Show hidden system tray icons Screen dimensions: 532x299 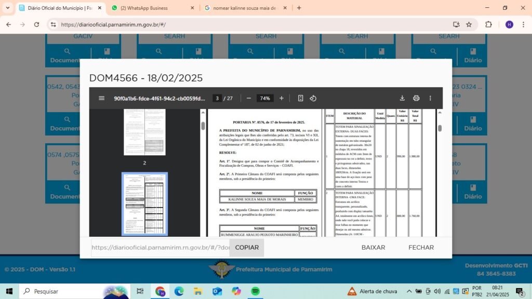coord(409,291)
